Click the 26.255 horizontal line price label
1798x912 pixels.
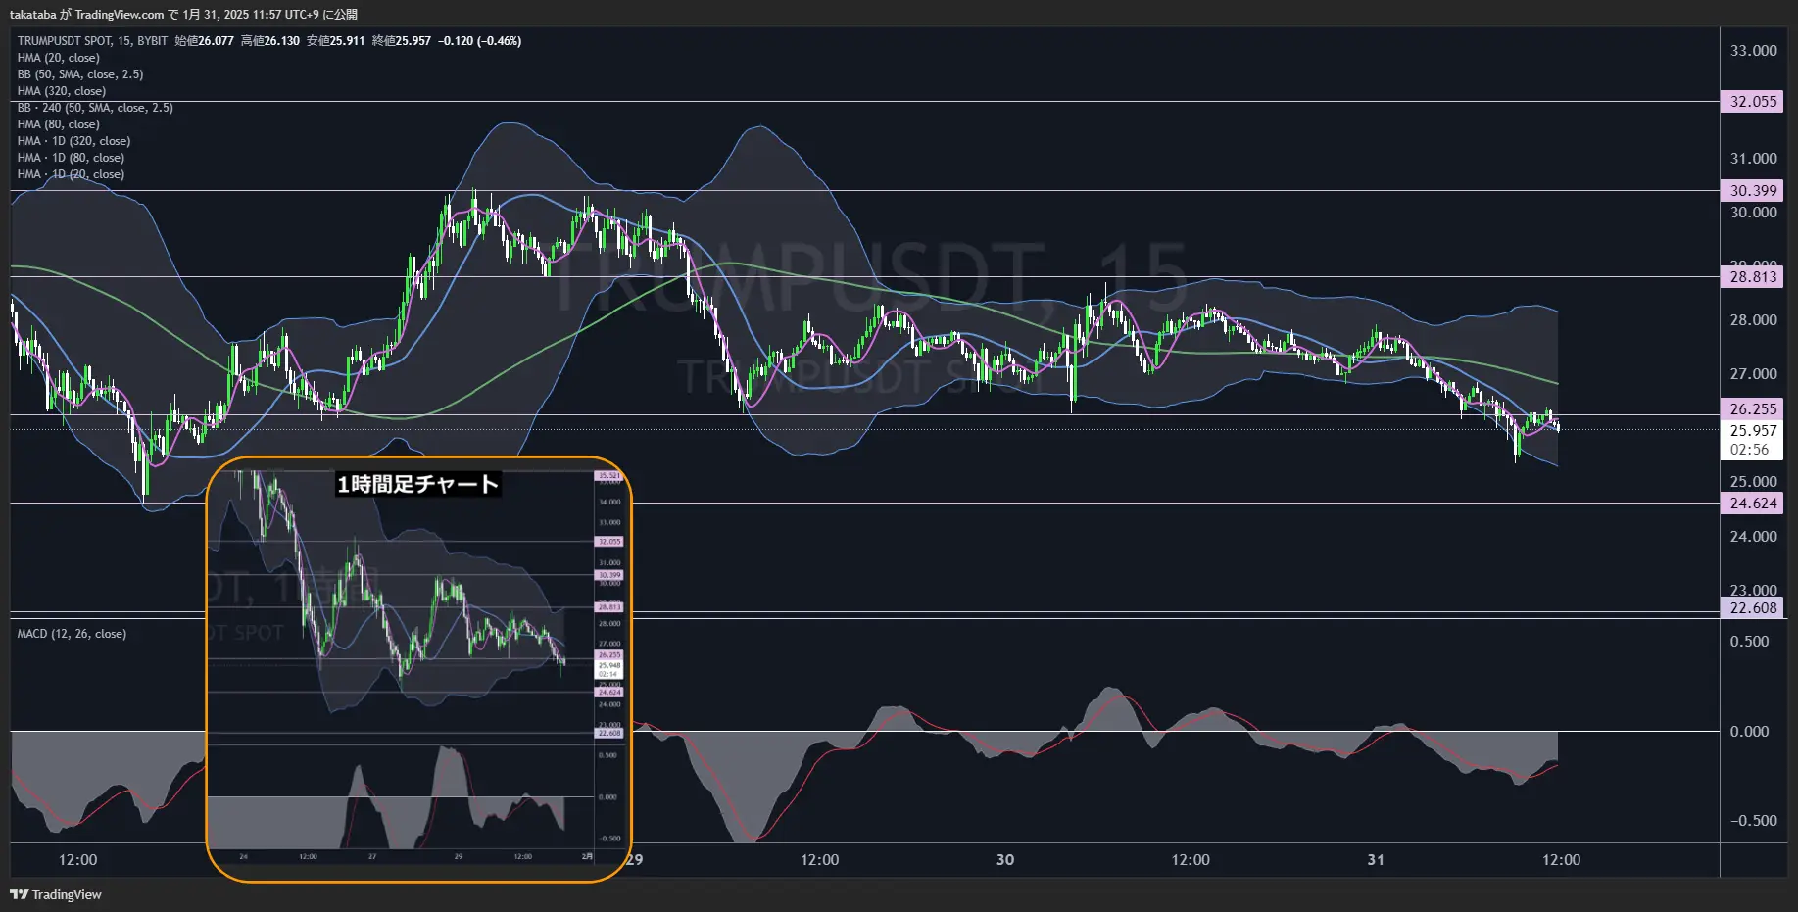click(1752, 409)
